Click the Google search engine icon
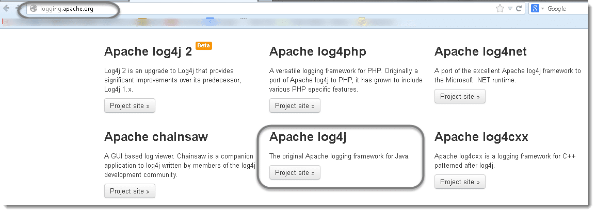This screenshot has height=213, width=596. click(535, 8)
